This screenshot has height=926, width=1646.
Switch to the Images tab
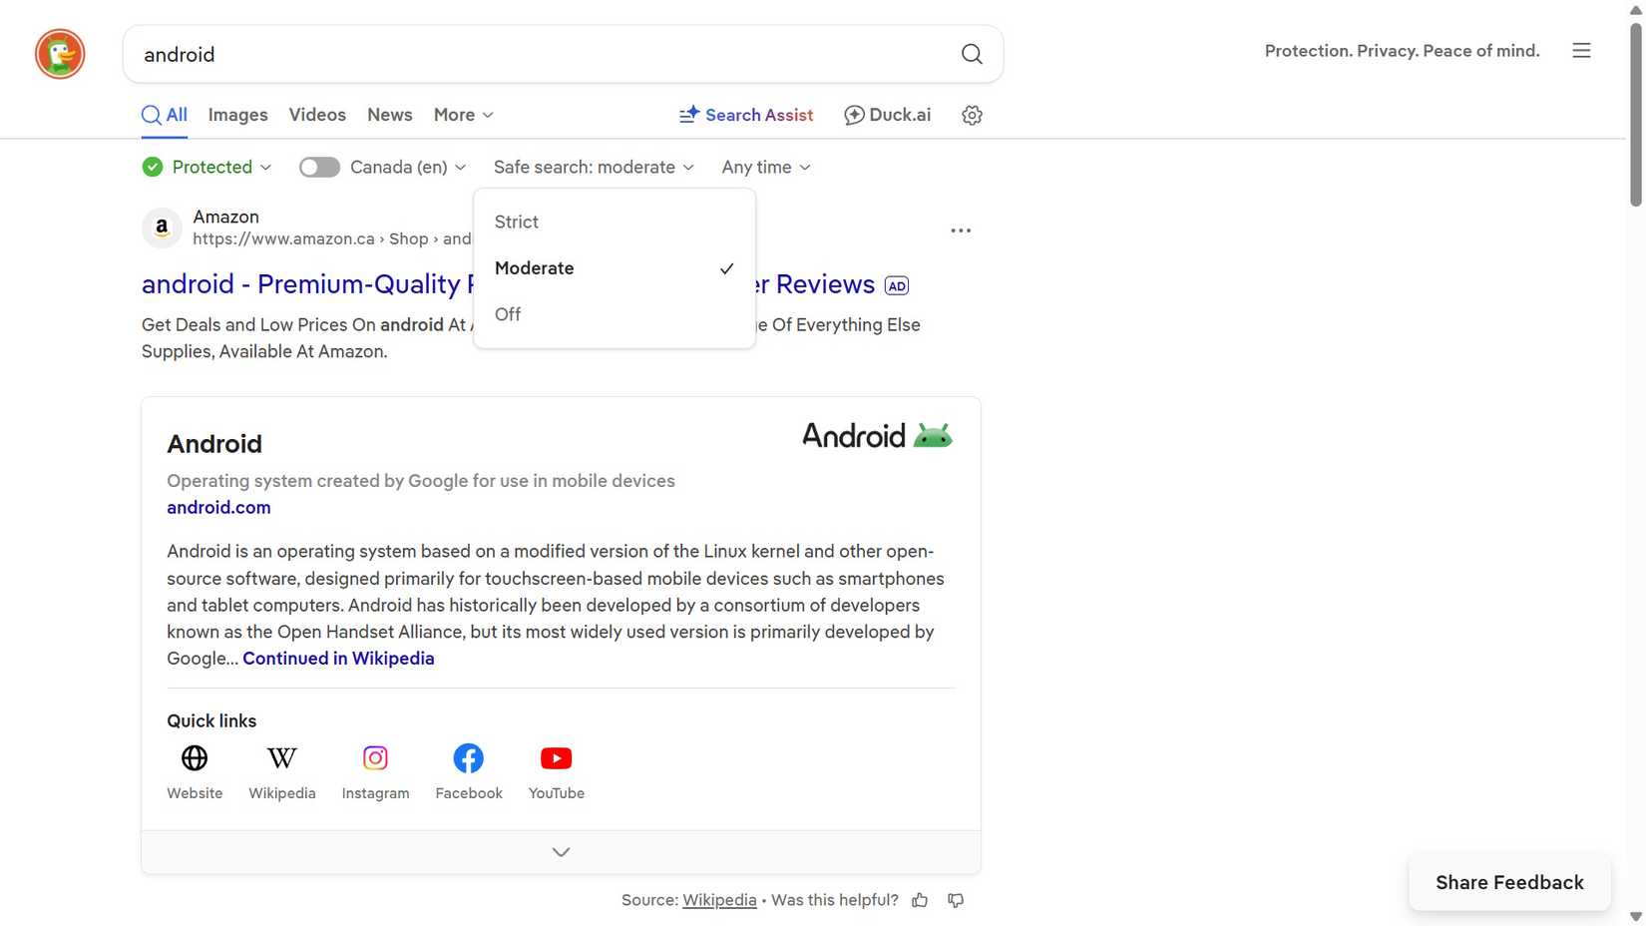[237, 115]
